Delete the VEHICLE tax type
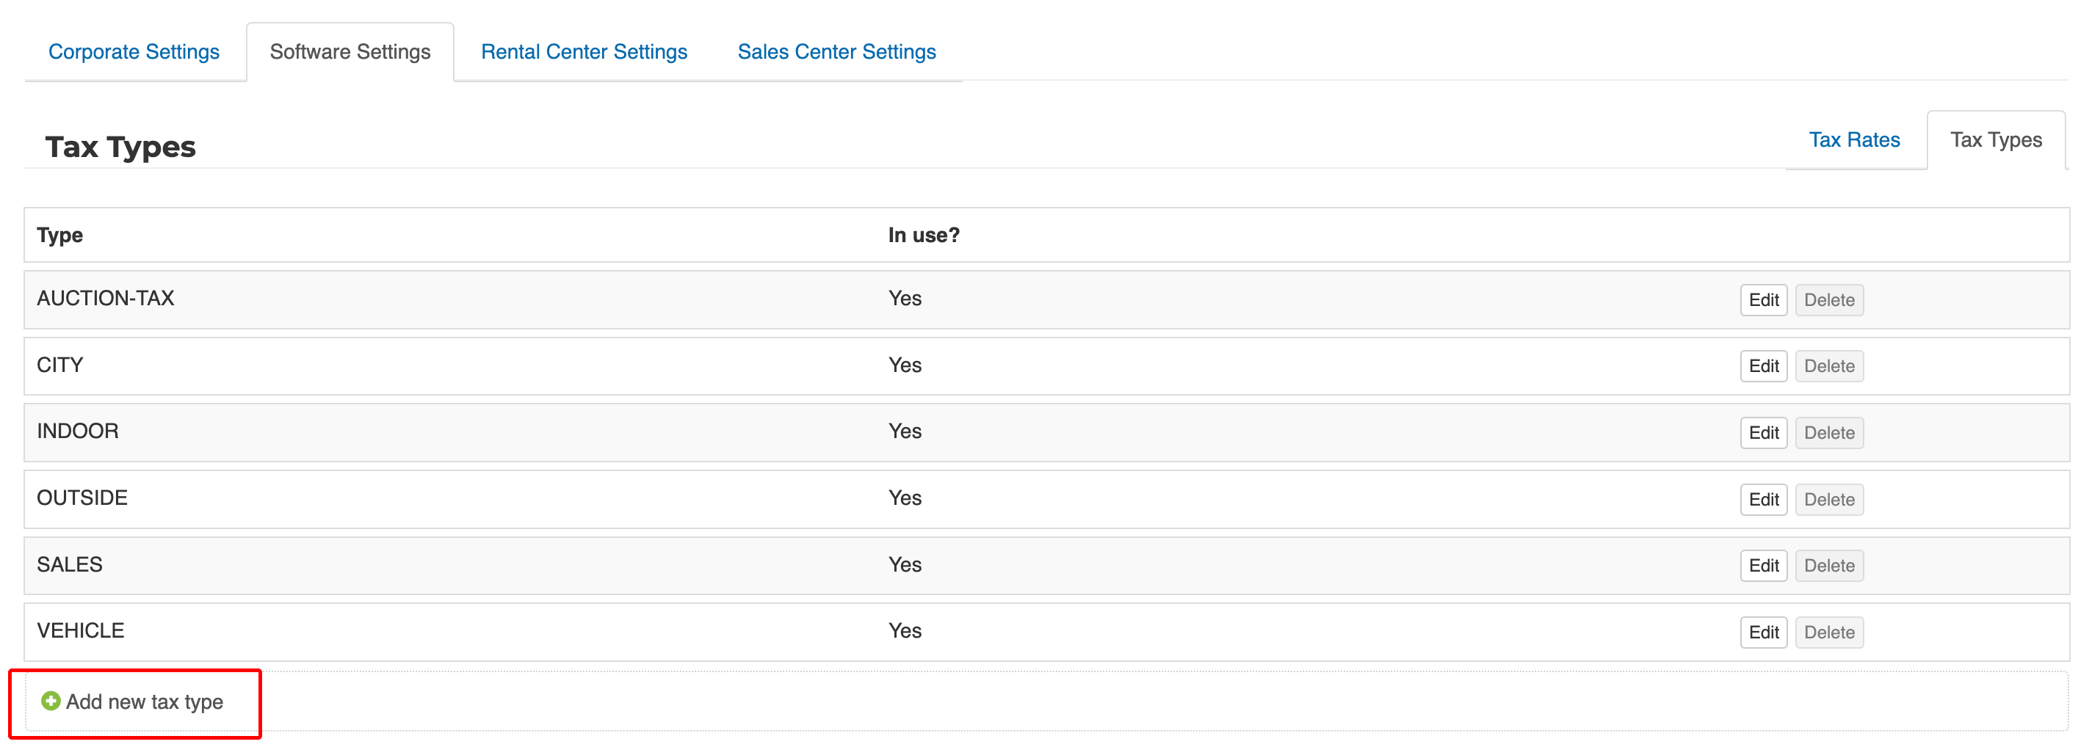Image resolution: width=2078 pixels, height=747 pixels. [1829, 633]
